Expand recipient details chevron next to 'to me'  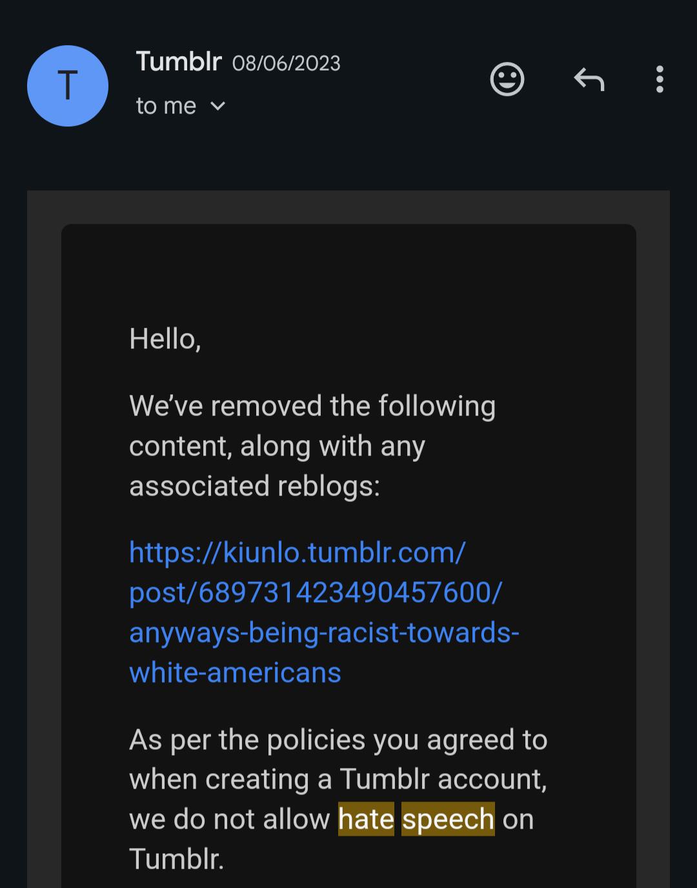[x=218, y=106]
